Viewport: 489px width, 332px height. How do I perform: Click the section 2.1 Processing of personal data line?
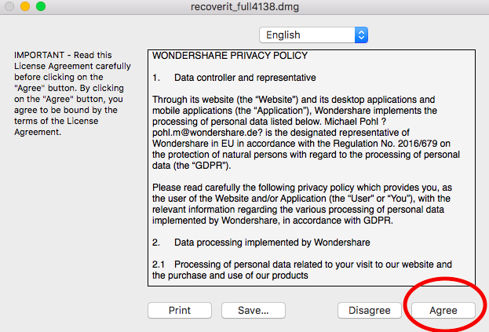(302, 270)
